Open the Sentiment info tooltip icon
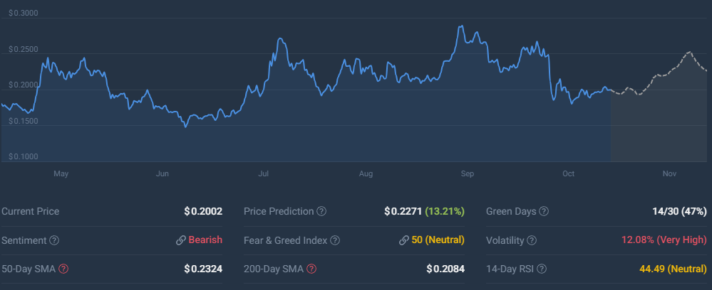712x290 pixels. 54,240
